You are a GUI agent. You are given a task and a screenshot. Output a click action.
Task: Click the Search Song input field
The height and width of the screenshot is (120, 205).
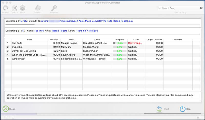click(x=180, y=8)
